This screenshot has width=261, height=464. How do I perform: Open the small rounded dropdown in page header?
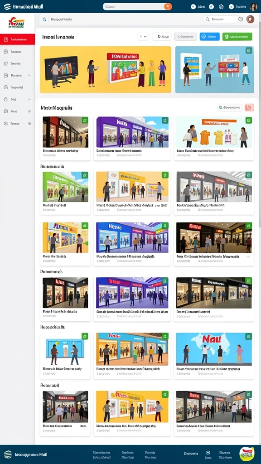143,37
